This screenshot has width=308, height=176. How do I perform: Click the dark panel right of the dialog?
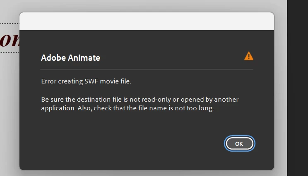point(297,83)
